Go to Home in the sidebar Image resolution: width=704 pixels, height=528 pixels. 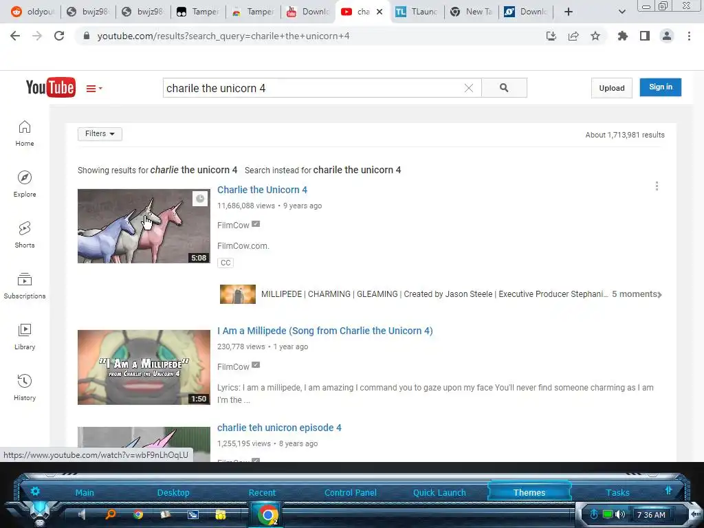25,134
